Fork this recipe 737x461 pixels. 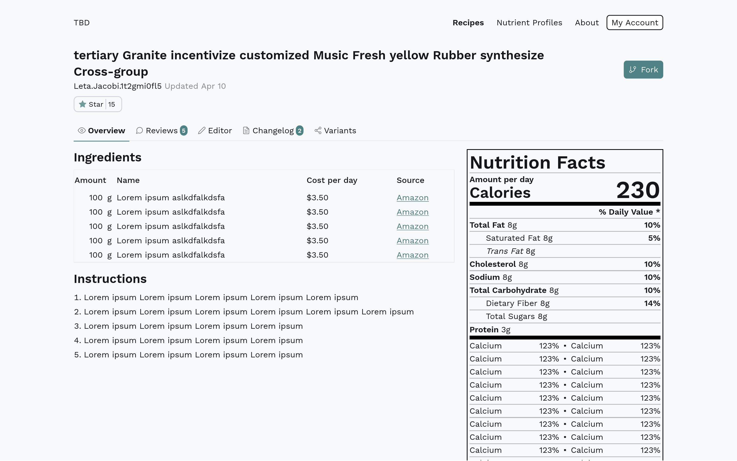(x=643, y=70)
